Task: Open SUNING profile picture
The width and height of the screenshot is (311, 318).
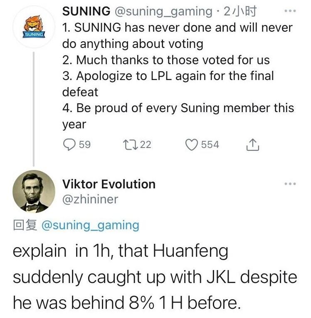Action: (x=34, y=27)
